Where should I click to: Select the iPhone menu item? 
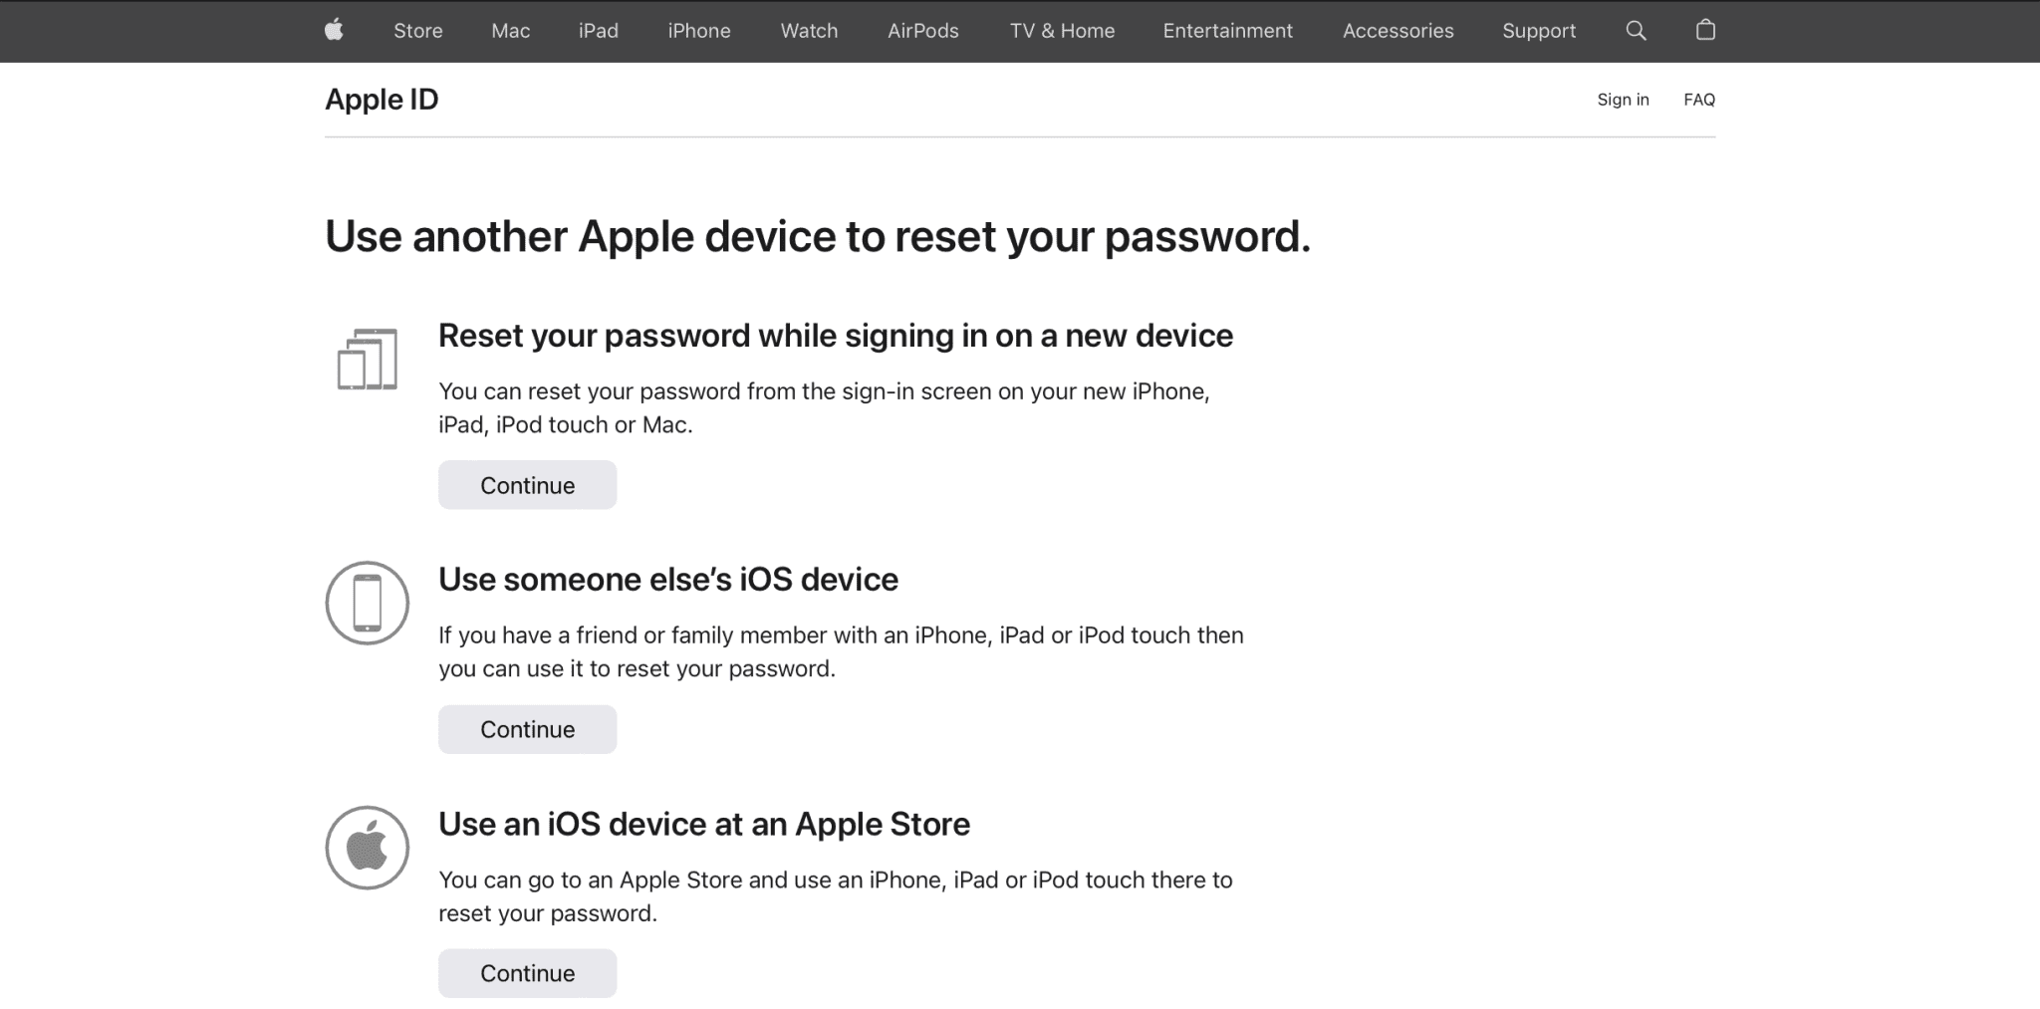[x=698, y=31]
